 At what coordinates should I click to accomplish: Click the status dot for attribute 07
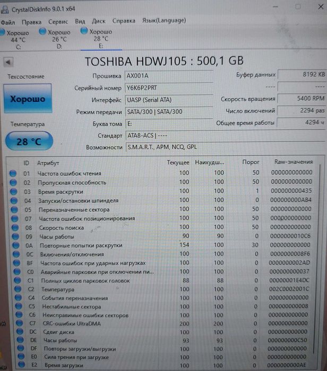pyautogui.click(x=15, y=218)
